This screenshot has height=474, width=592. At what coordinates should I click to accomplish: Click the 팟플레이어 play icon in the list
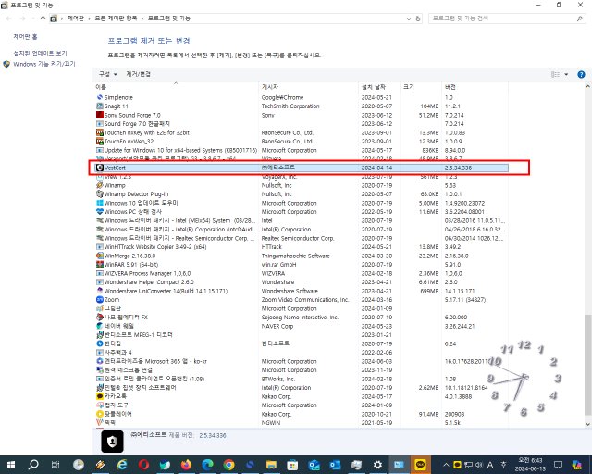tap(100, 414)
